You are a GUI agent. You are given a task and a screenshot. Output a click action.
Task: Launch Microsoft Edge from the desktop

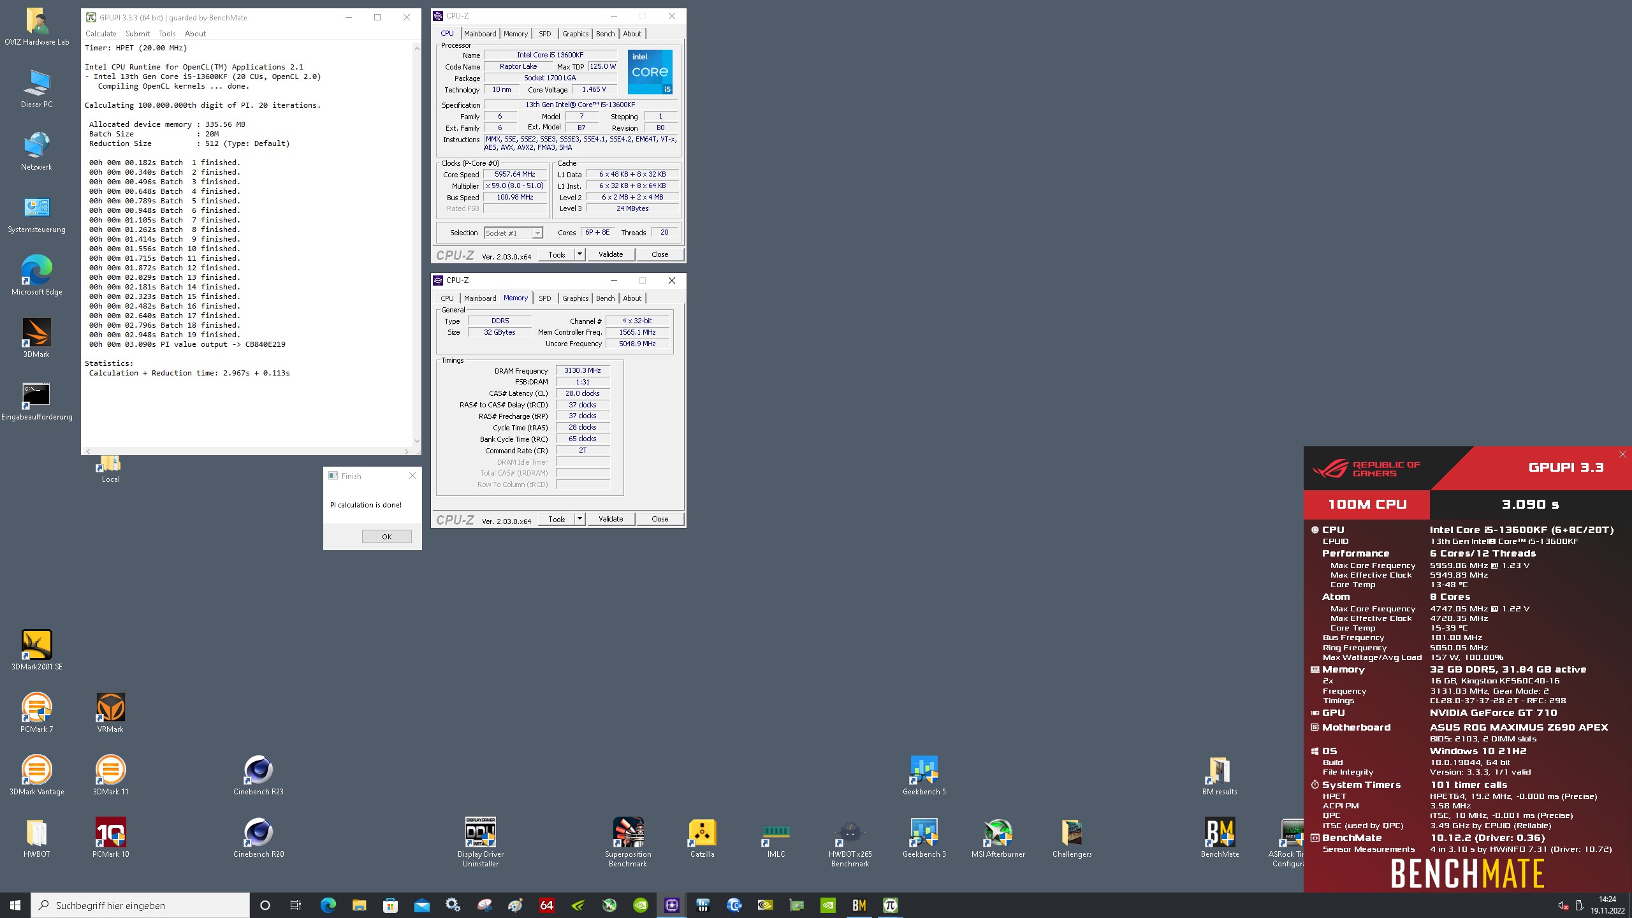pos(36,276)
